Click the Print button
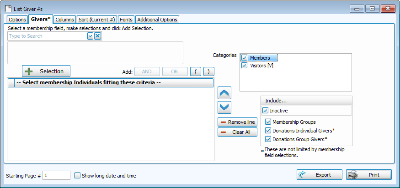400x188 pixels. click(x=368, y=175)
